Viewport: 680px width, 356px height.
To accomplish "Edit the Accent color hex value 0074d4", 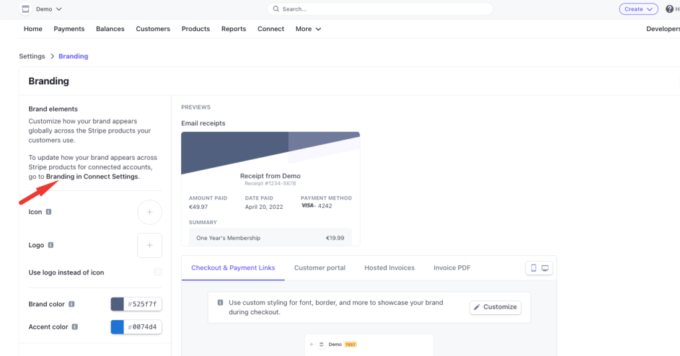I will point(143,327).
